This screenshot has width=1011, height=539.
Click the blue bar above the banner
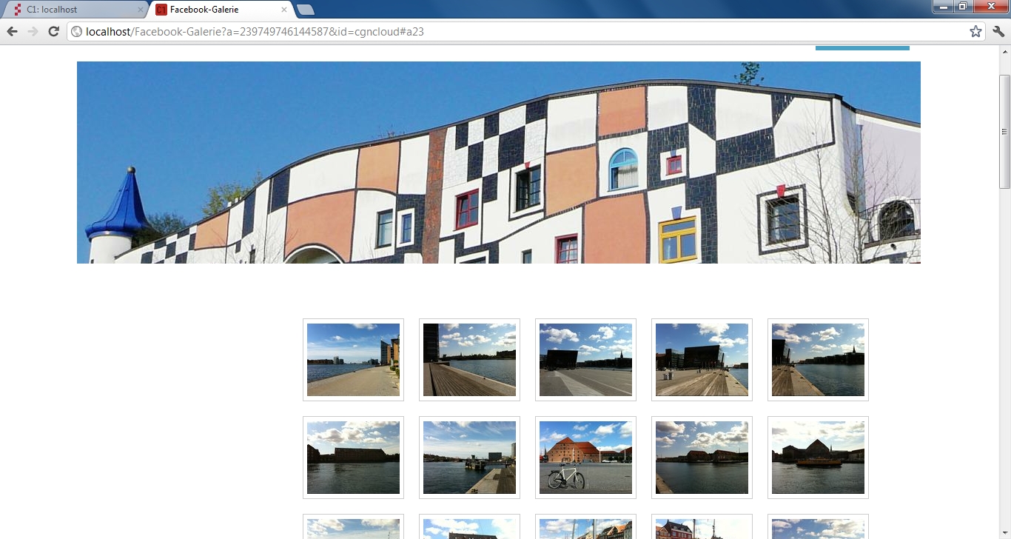tap(862, 48)
